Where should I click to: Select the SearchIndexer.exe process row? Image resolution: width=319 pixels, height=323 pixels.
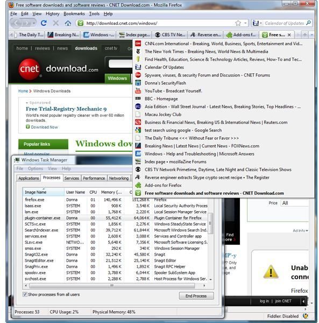pos(115,230)
